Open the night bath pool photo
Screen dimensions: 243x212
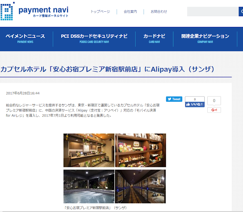pos(89,187)
